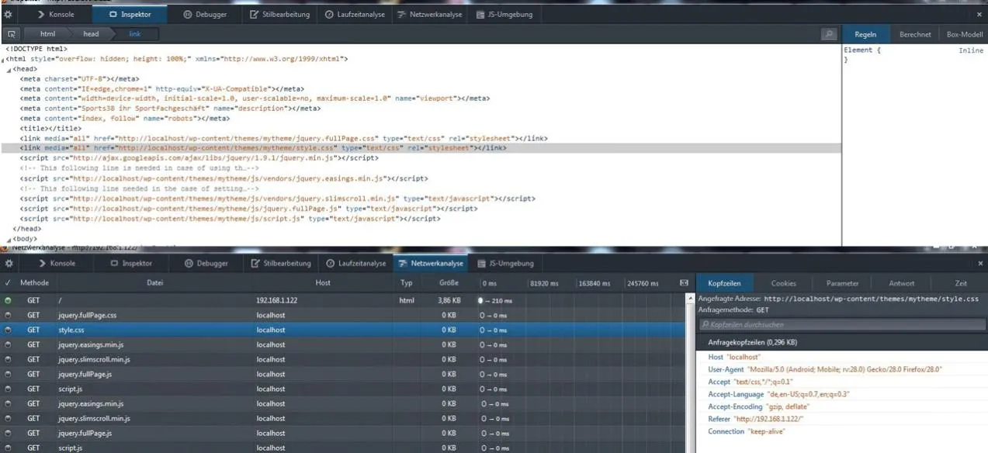
Task: Open Inspektor tab in bottom toolbox
Action: (131, 264)
